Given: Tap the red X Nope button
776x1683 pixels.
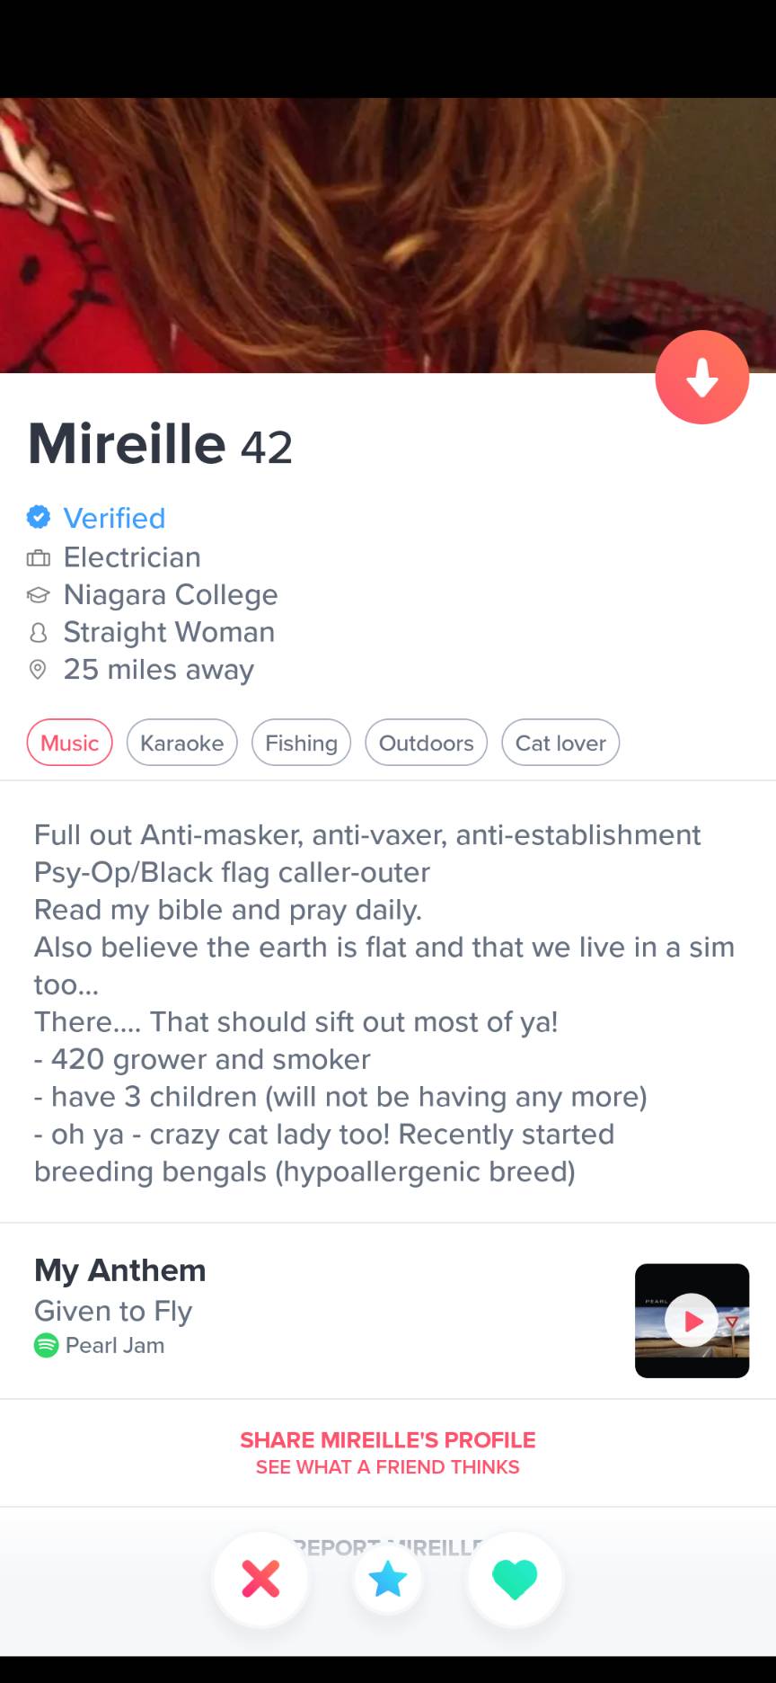Looking at the screenshot, I should coord(260,1579).
